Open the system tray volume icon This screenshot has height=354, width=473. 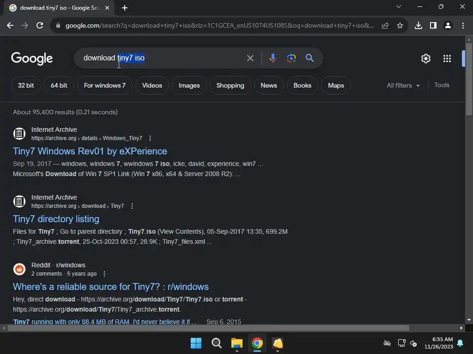tap(413, 343)
